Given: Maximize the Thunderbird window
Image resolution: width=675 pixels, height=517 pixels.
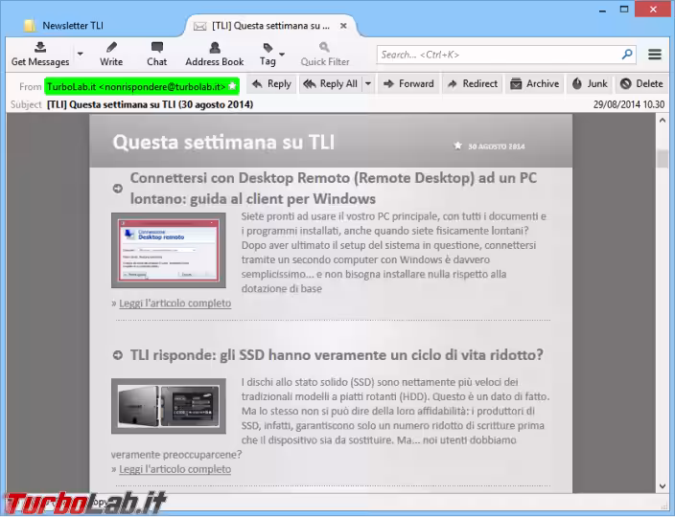Looking at the screenshot, I should [x=624, y=10].
